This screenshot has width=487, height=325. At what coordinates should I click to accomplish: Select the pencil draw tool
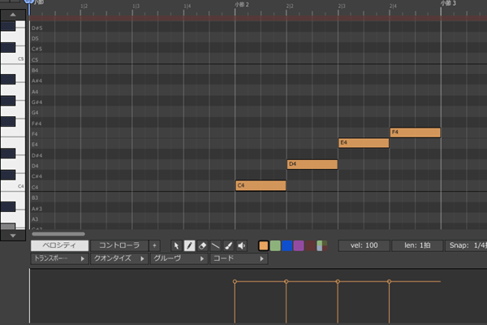189,245
